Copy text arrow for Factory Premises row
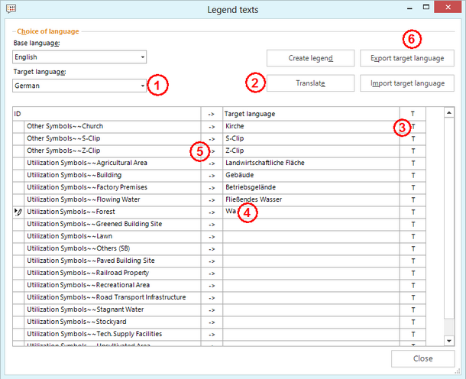 click(x=212, y=187)
